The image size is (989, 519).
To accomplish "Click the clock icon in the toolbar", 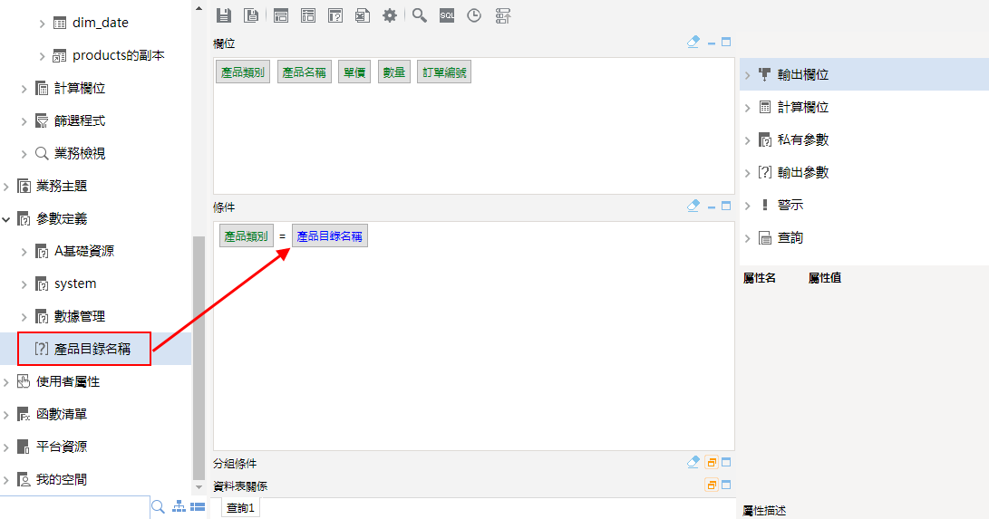I will pyautogui.click(x=474, y=15).
